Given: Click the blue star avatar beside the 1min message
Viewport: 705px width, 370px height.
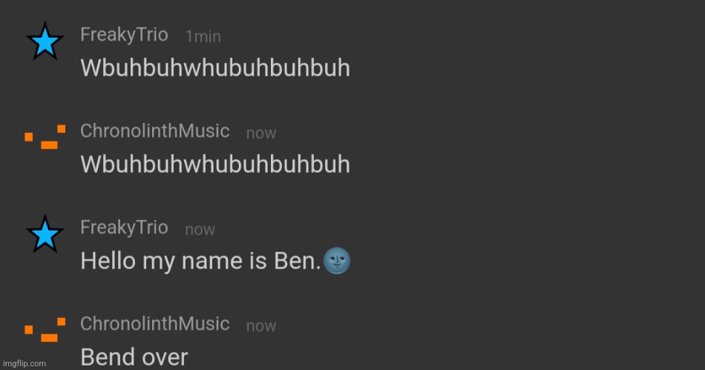Looking at the screenshot, I should coord(45,42).
